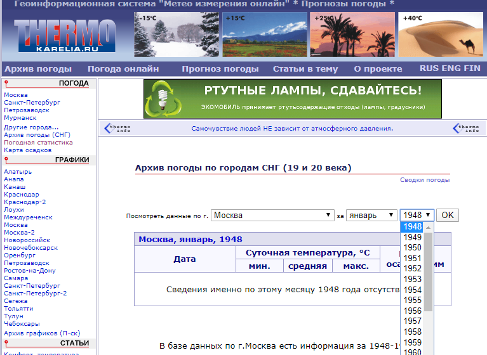Open the Краснодар-2 graphs link
This screenshot has width=487, height=355.
[25, 202]
